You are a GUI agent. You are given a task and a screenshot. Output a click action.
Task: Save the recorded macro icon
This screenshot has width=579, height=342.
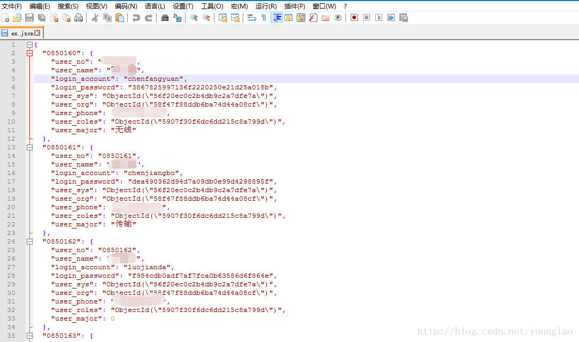tap(403, 18)
